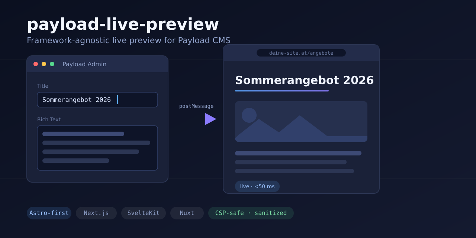Click the Rich Text field label
The image size is (476, 238).
pyautogui.click(x=49, y=119)
